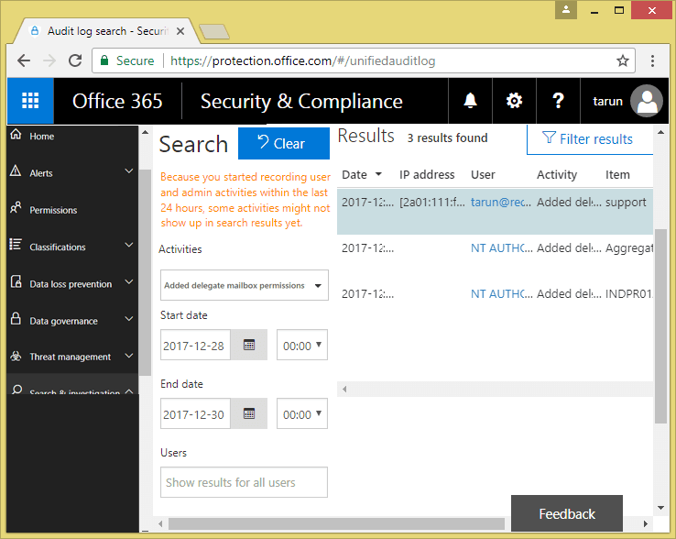Click the Office 365 header title
The height and width of the screenshot is (539, 676).
[x=117, y=101]
